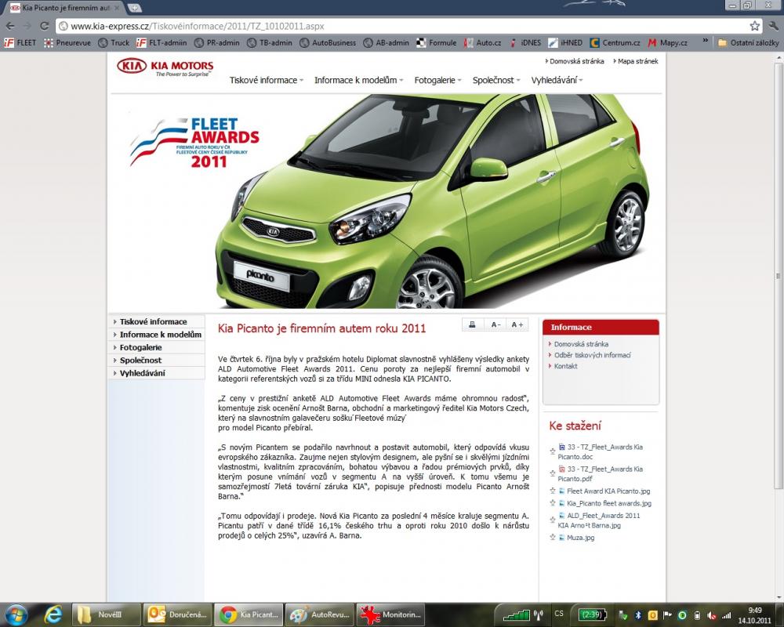Open the Mapy.cz bookmark
The height and width of the screenshot is (627, 784).
pos(667,43)
